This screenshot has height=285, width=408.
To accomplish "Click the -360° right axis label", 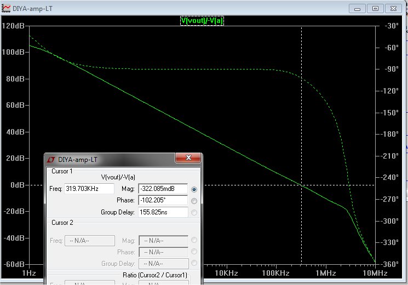I will click(x=389, y=264).
